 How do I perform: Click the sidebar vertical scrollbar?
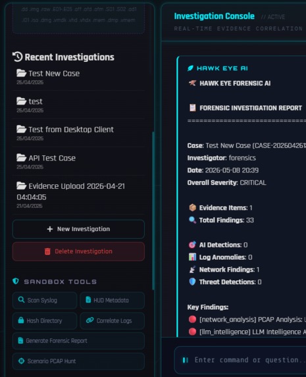pos(153,211)
